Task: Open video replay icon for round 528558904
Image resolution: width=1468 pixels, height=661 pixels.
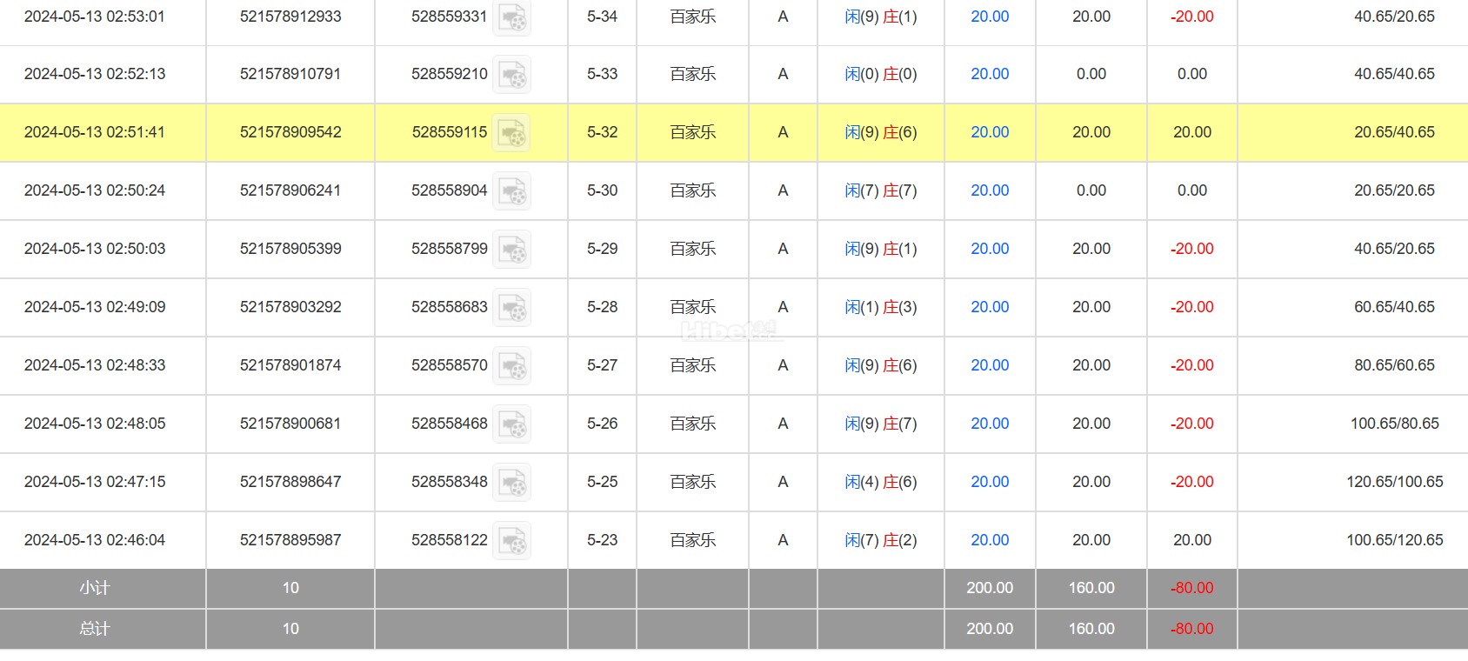Action: click(512, 191)
